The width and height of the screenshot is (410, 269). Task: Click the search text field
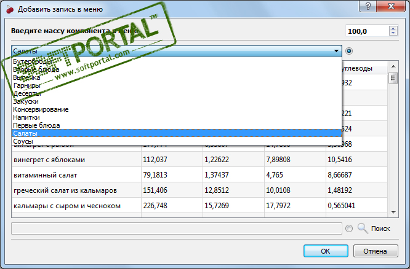177,228
